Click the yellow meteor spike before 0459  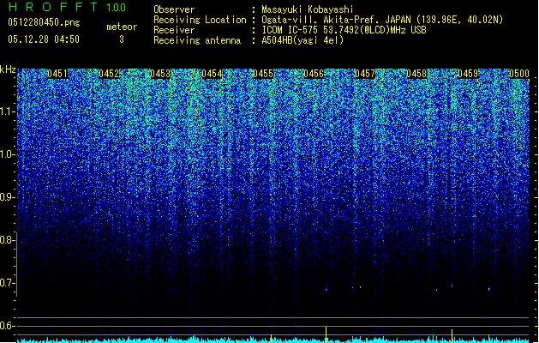coord(452,336)
